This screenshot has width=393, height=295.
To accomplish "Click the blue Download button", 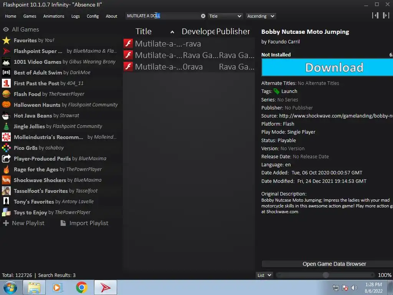I will pyautogui.click(x=327, y=67).
